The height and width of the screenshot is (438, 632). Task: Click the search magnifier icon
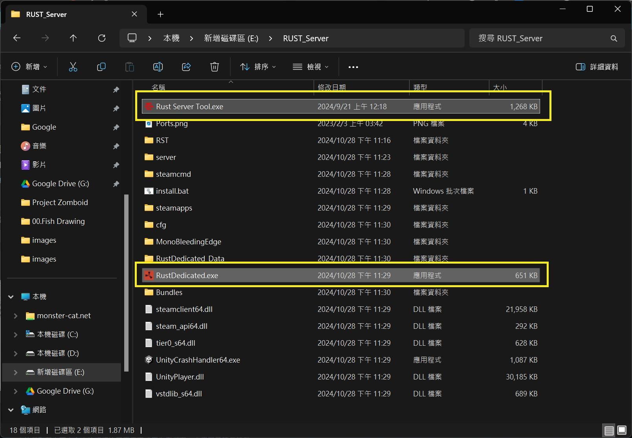[x=614, y=38]
